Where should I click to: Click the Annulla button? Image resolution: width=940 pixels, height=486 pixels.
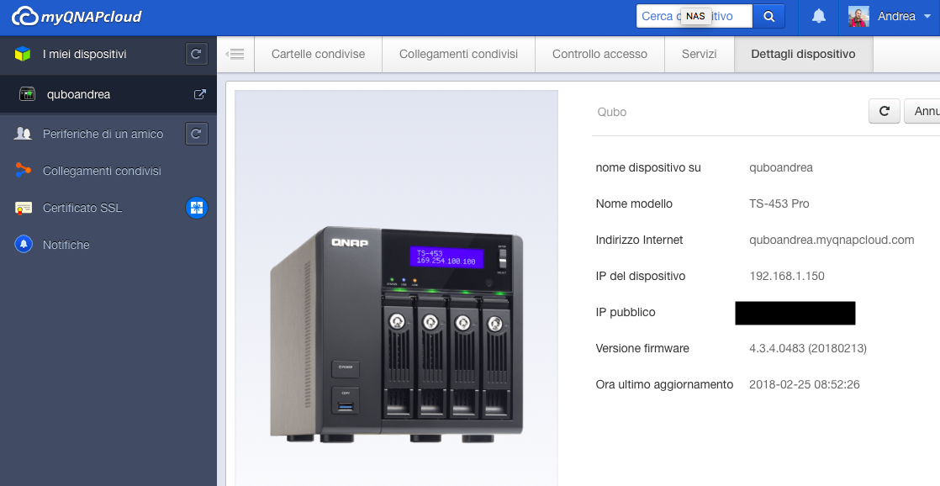click(x=923, y=111)
